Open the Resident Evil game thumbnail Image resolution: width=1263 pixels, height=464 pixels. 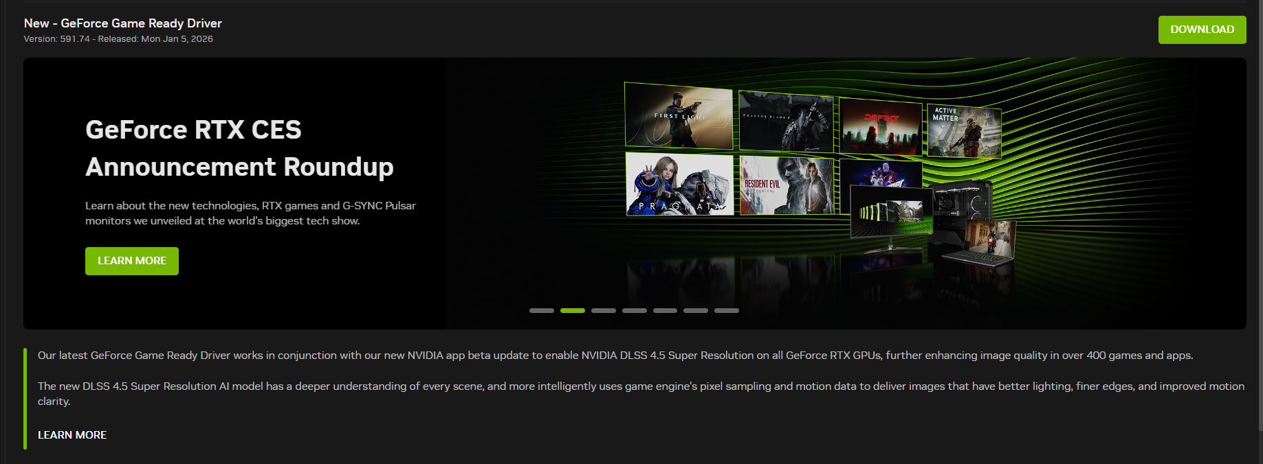[787, 185]
